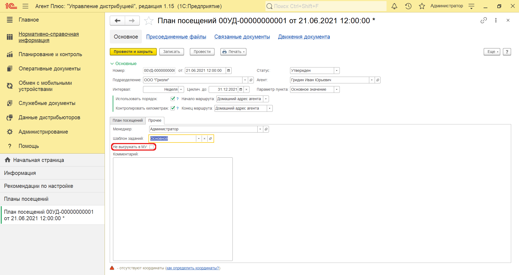Enable the Не выгружать в МУ checkbox
This screenshot has width=519, height=275.
click(x=151, y=147)
